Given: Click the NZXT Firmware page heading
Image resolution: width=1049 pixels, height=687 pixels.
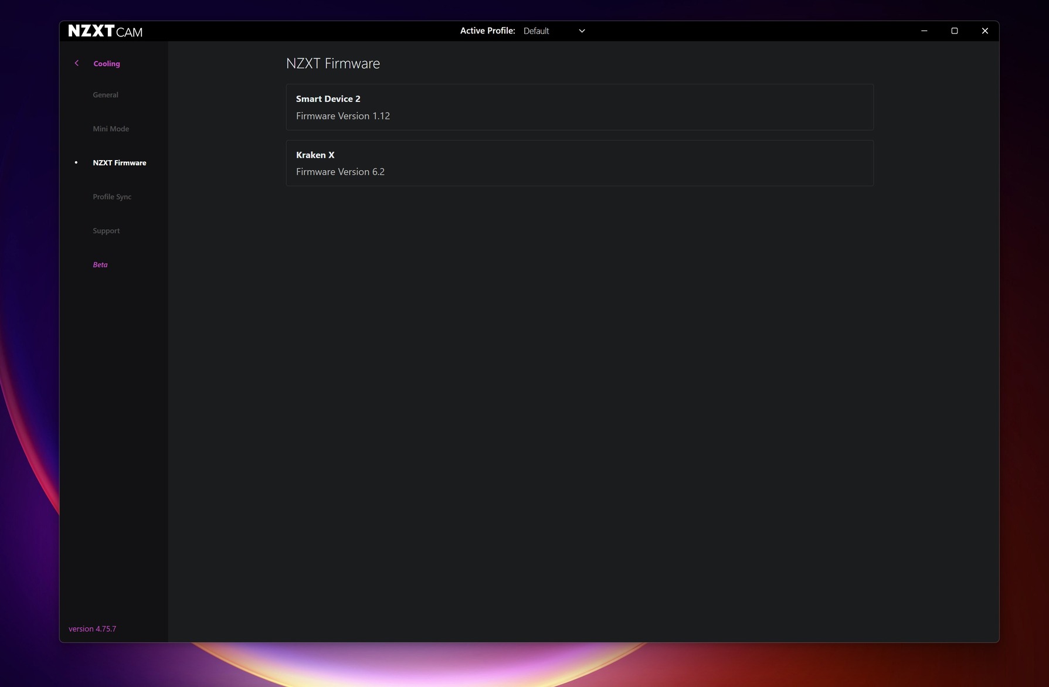Looking at the screenshot, I should pyautogui.click(x=333, y=63).
